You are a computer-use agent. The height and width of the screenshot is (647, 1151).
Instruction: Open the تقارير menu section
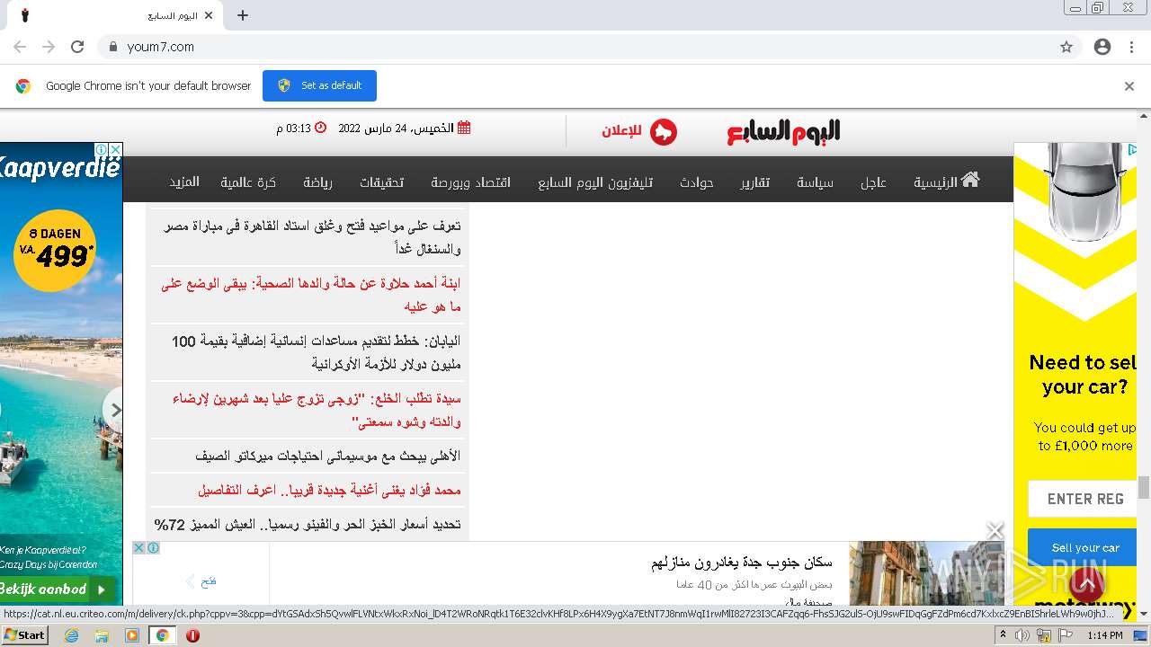tap(755, 182)
